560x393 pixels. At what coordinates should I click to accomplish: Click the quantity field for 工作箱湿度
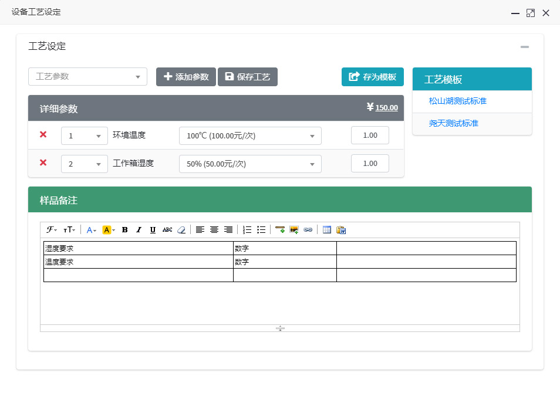370,164
